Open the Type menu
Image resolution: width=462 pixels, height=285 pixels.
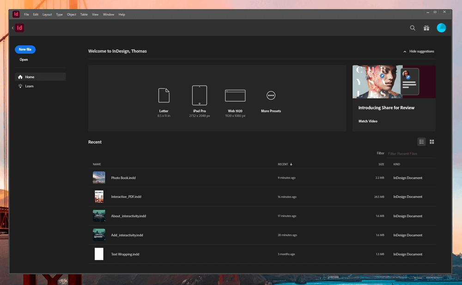tap(59, 14)
